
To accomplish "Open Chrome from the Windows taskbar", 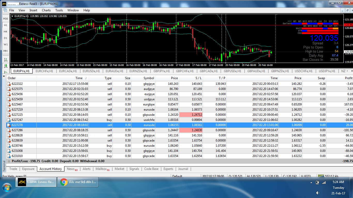I will (78, 182).
